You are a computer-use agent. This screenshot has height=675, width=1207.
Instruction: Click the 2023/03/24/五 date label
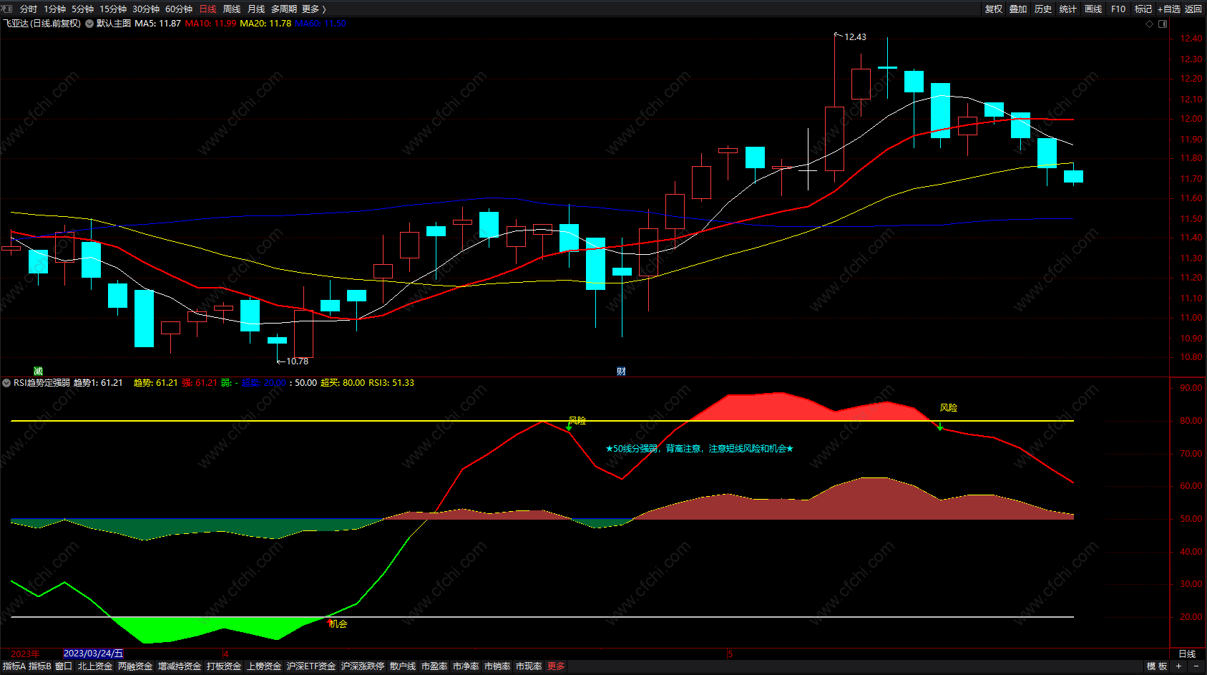(x=94, y=654)
